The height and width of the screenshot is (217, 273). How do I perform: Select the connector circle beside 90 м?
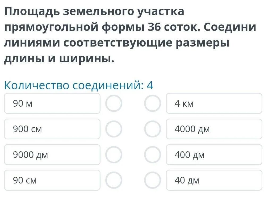[x=114, y=103]
